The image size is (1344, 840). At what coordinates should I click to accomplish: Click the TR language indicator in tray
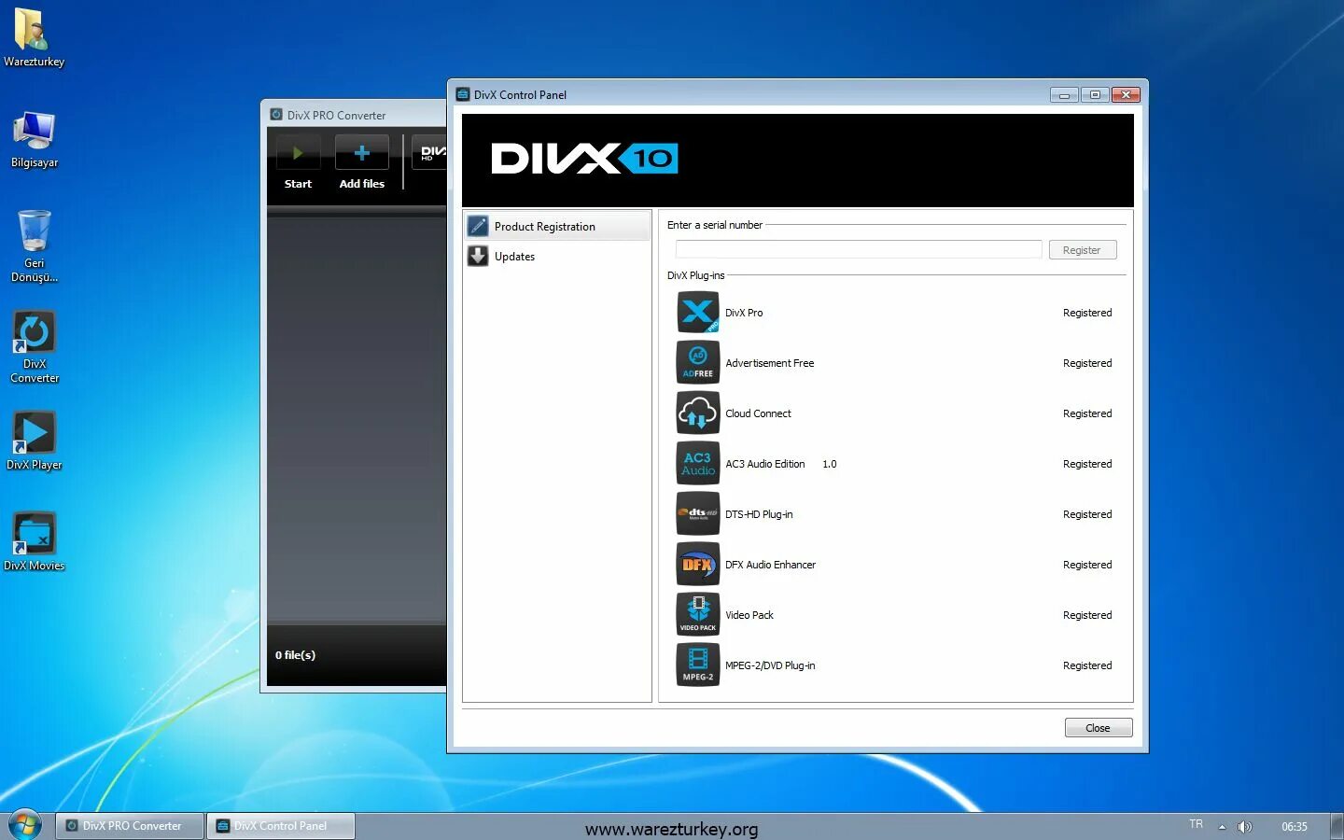point(1197,824)
